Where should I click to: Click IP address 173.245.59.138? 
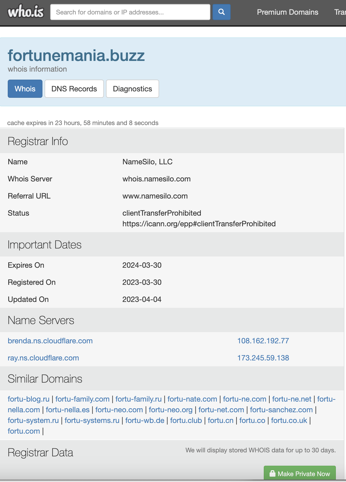click(x=263, y=358)
